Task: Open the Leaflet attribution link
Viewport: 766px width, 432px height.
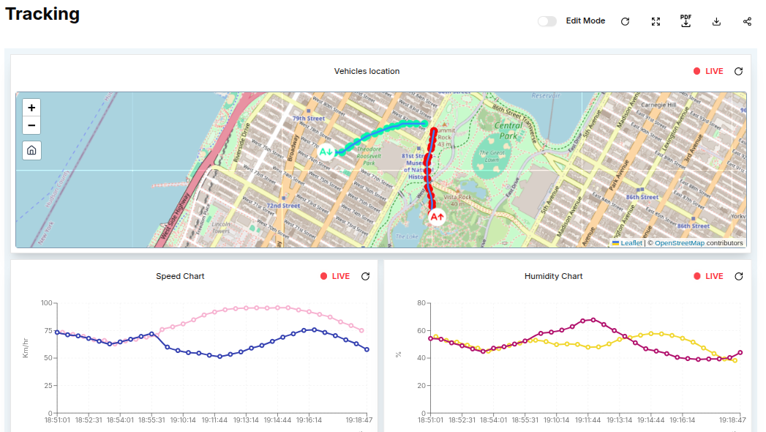Action: pos(631,243)
